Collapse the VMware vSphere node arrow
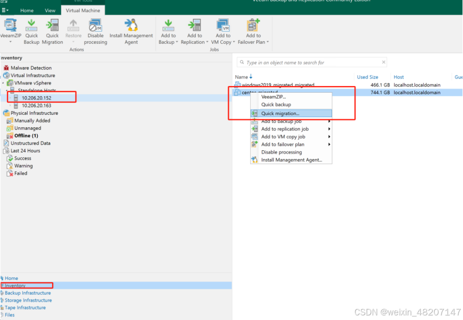The width and height of the screenshot is (463, 320). tap(3, 83)
